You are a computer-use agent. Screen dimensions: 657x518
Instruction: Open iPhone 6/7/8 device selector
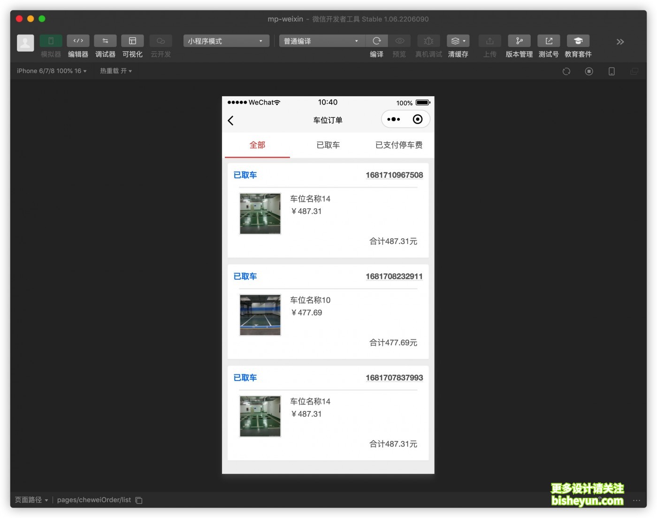coord(52,71)
